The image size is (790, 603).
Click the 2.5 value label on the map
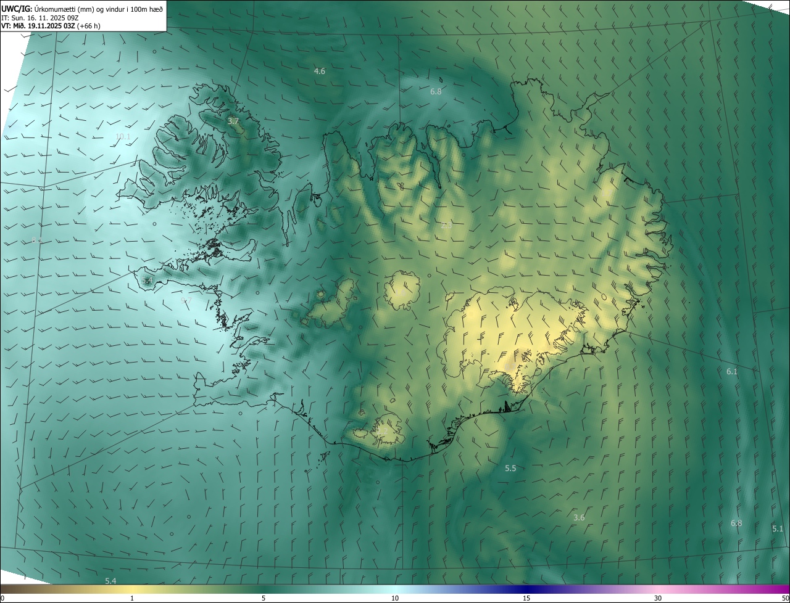pyautogui.click(x=446, y=226)
